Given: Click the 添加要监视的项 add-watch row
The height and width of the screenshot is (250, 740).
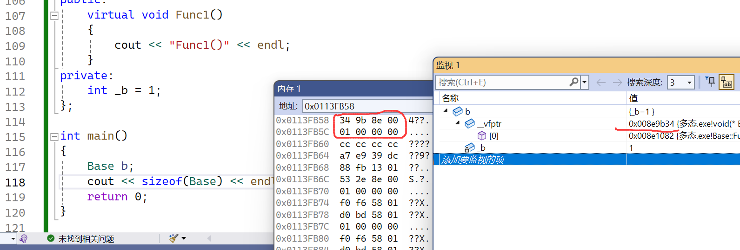Looking at the screenshot, I should click(x=587, y=160).
